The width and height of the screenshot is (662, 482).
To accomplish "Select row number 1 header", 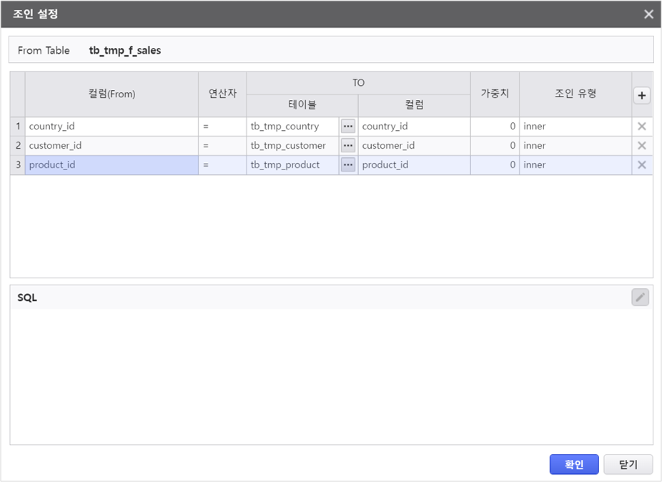I will [18, 127].
